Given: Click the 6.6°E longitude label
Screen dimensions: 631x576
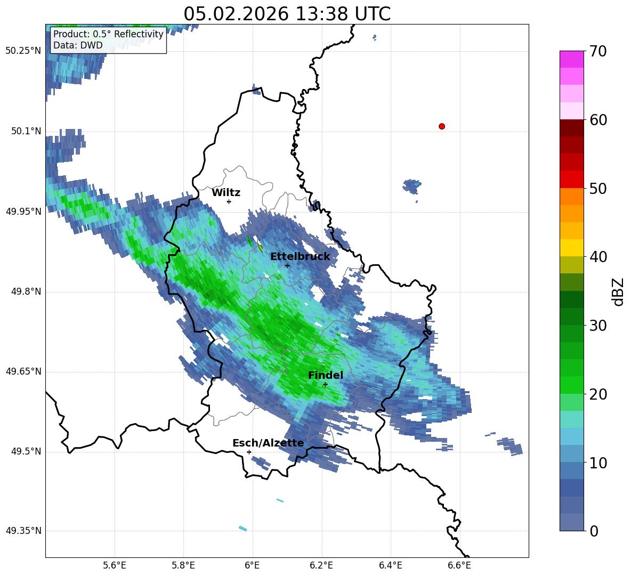Looking at the screenshot, I should 459,565.
